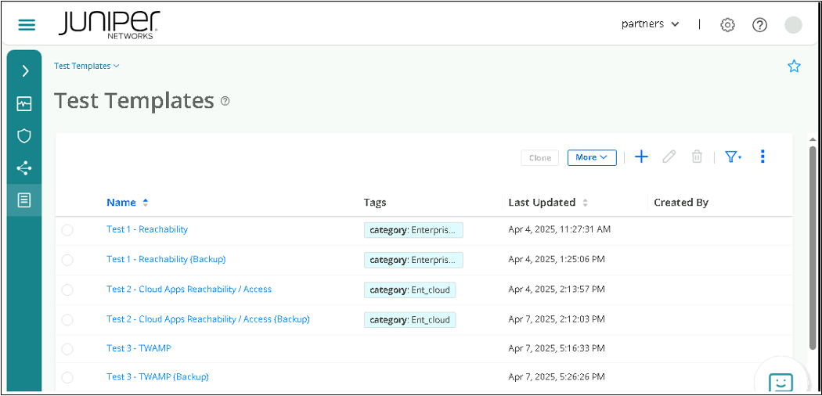822x396 pixels.
Task: Sort by Last Updated column arrows
Action: pyautogui.click(x=585, y=203)
